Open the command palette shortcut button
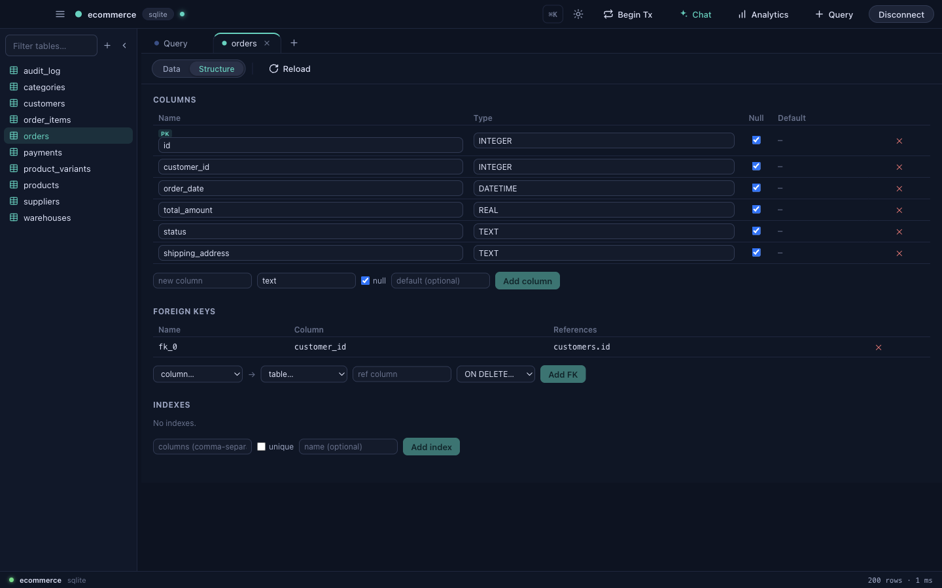 [553, 14]
